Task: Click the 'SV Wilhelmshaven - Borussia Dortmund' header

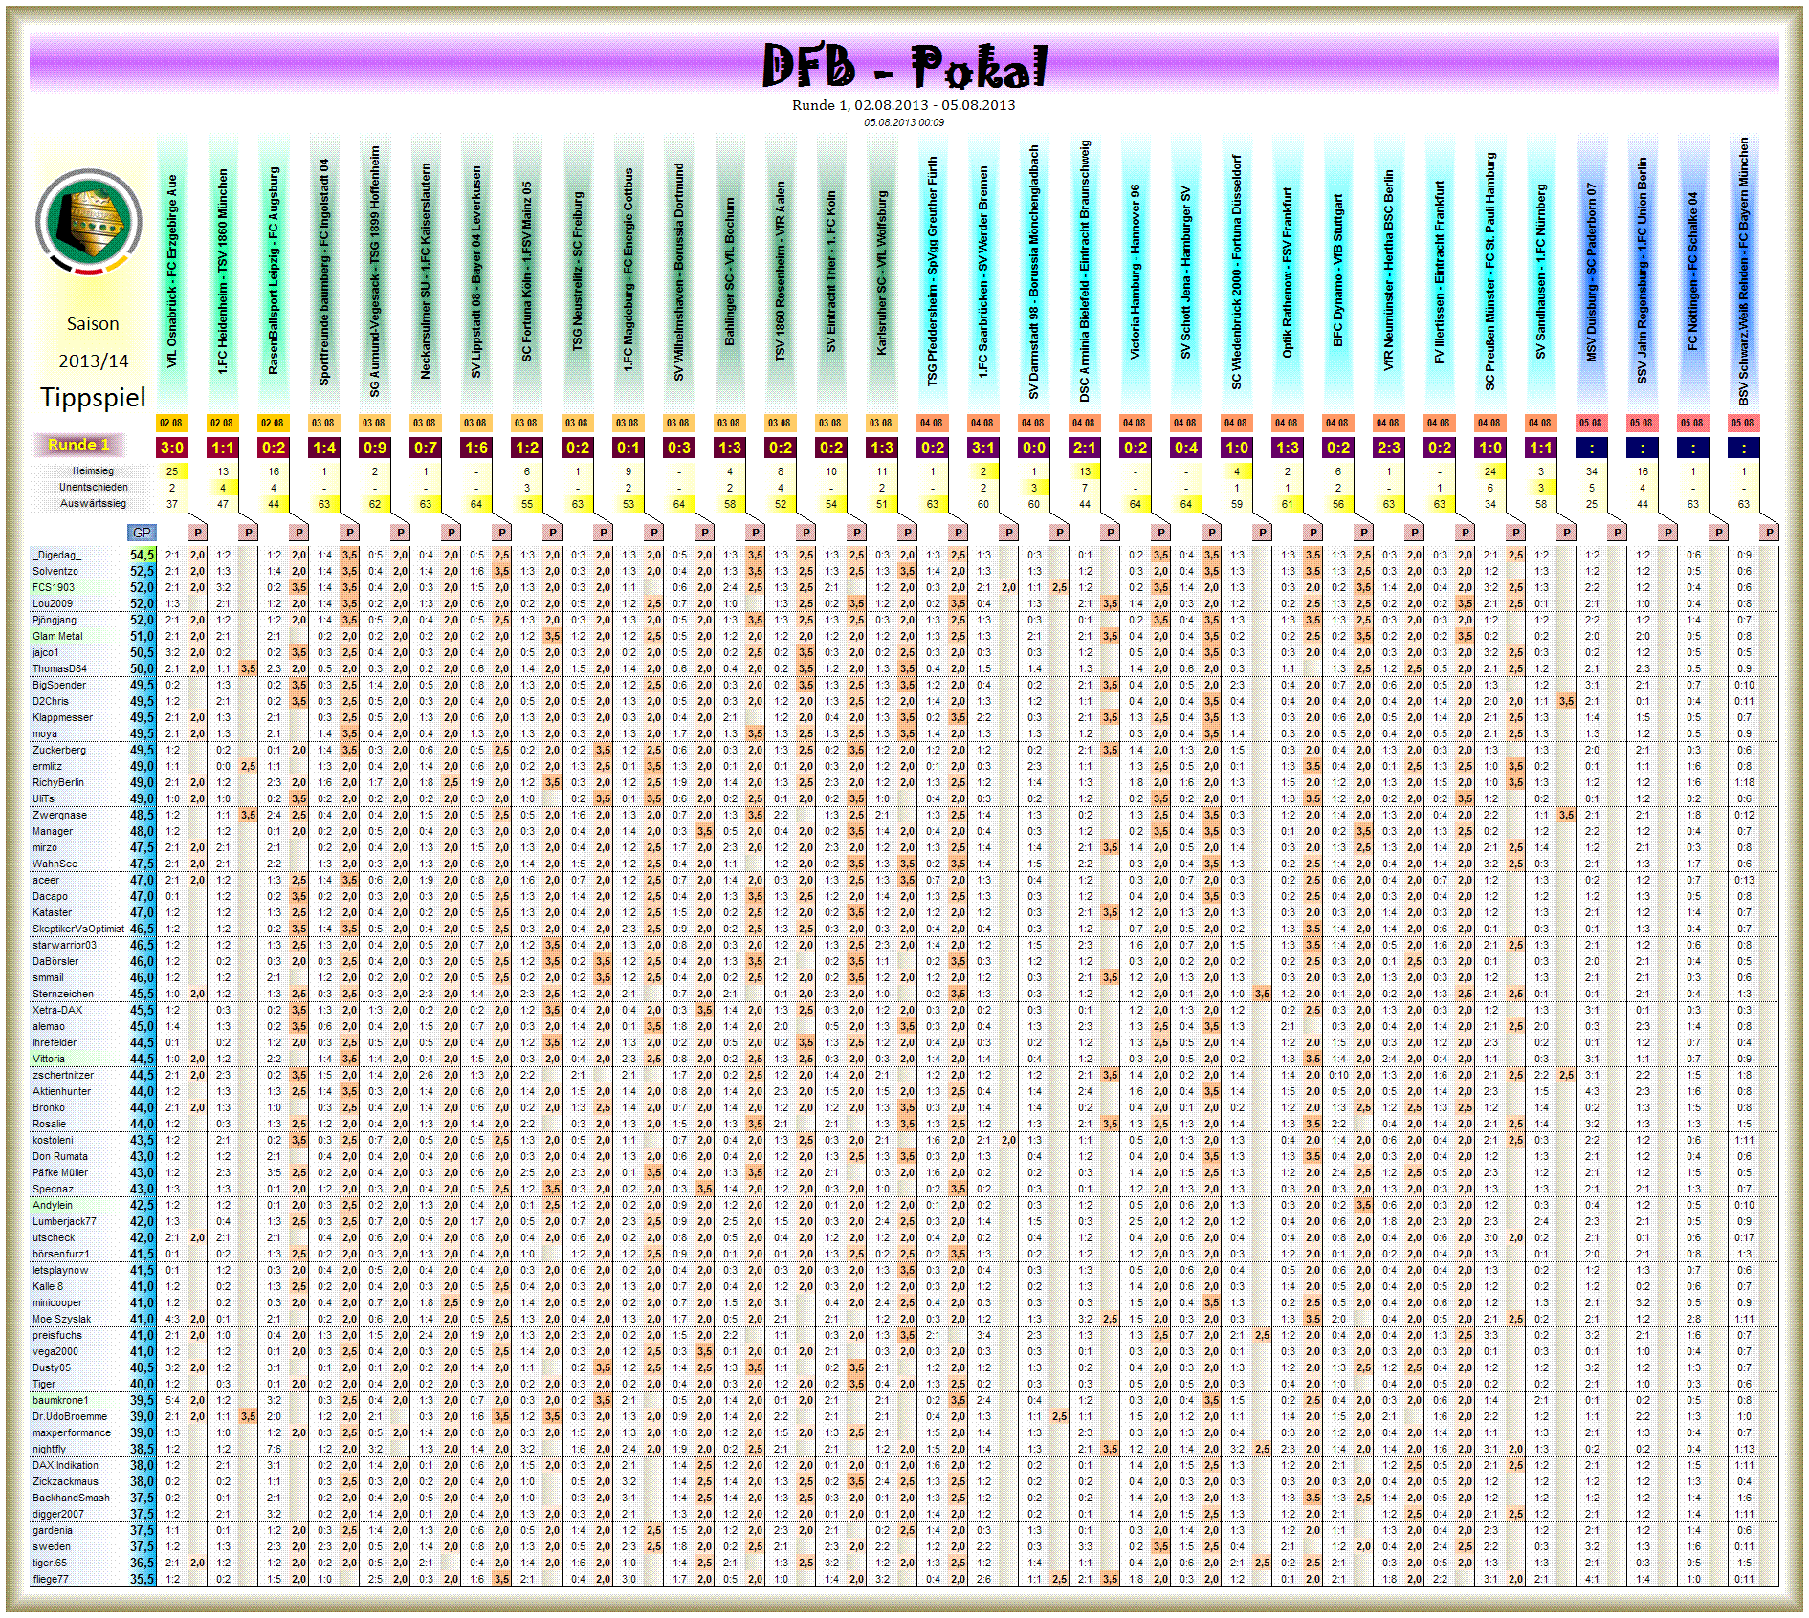Action: coord(679,273)
